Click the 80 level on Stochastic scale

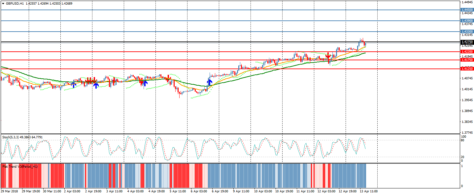pyautogui.click(x=463, y=140)
